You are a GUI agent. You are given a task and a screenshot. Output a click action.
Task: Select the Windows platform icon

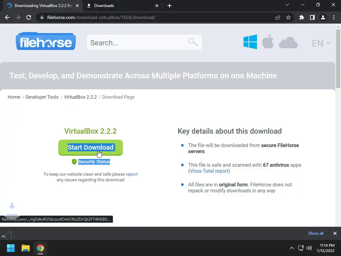pos(250,42)
